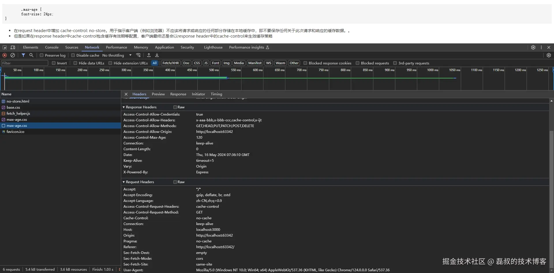Open the No throttling dropdown
The height and width of the screenshot is (273, 554).
(117, 55)
